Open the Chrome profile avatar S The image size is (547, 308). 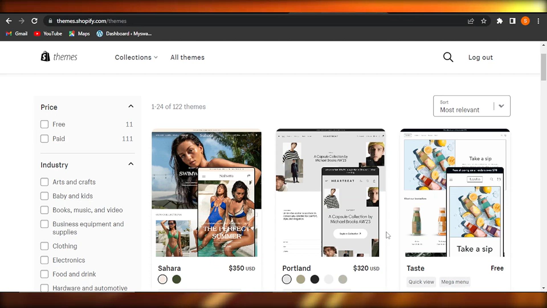click(x=525, y=21)
